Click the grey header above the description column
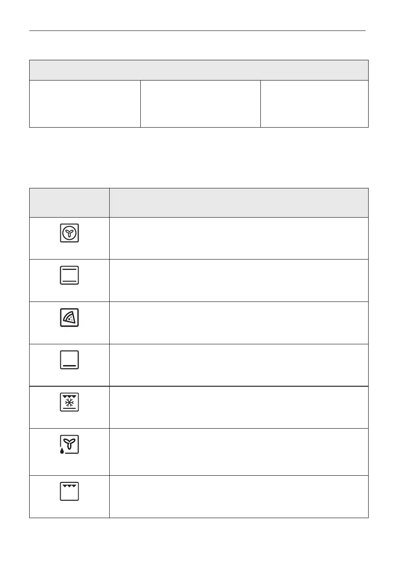395x561 pixels. (x=239, y=203)
